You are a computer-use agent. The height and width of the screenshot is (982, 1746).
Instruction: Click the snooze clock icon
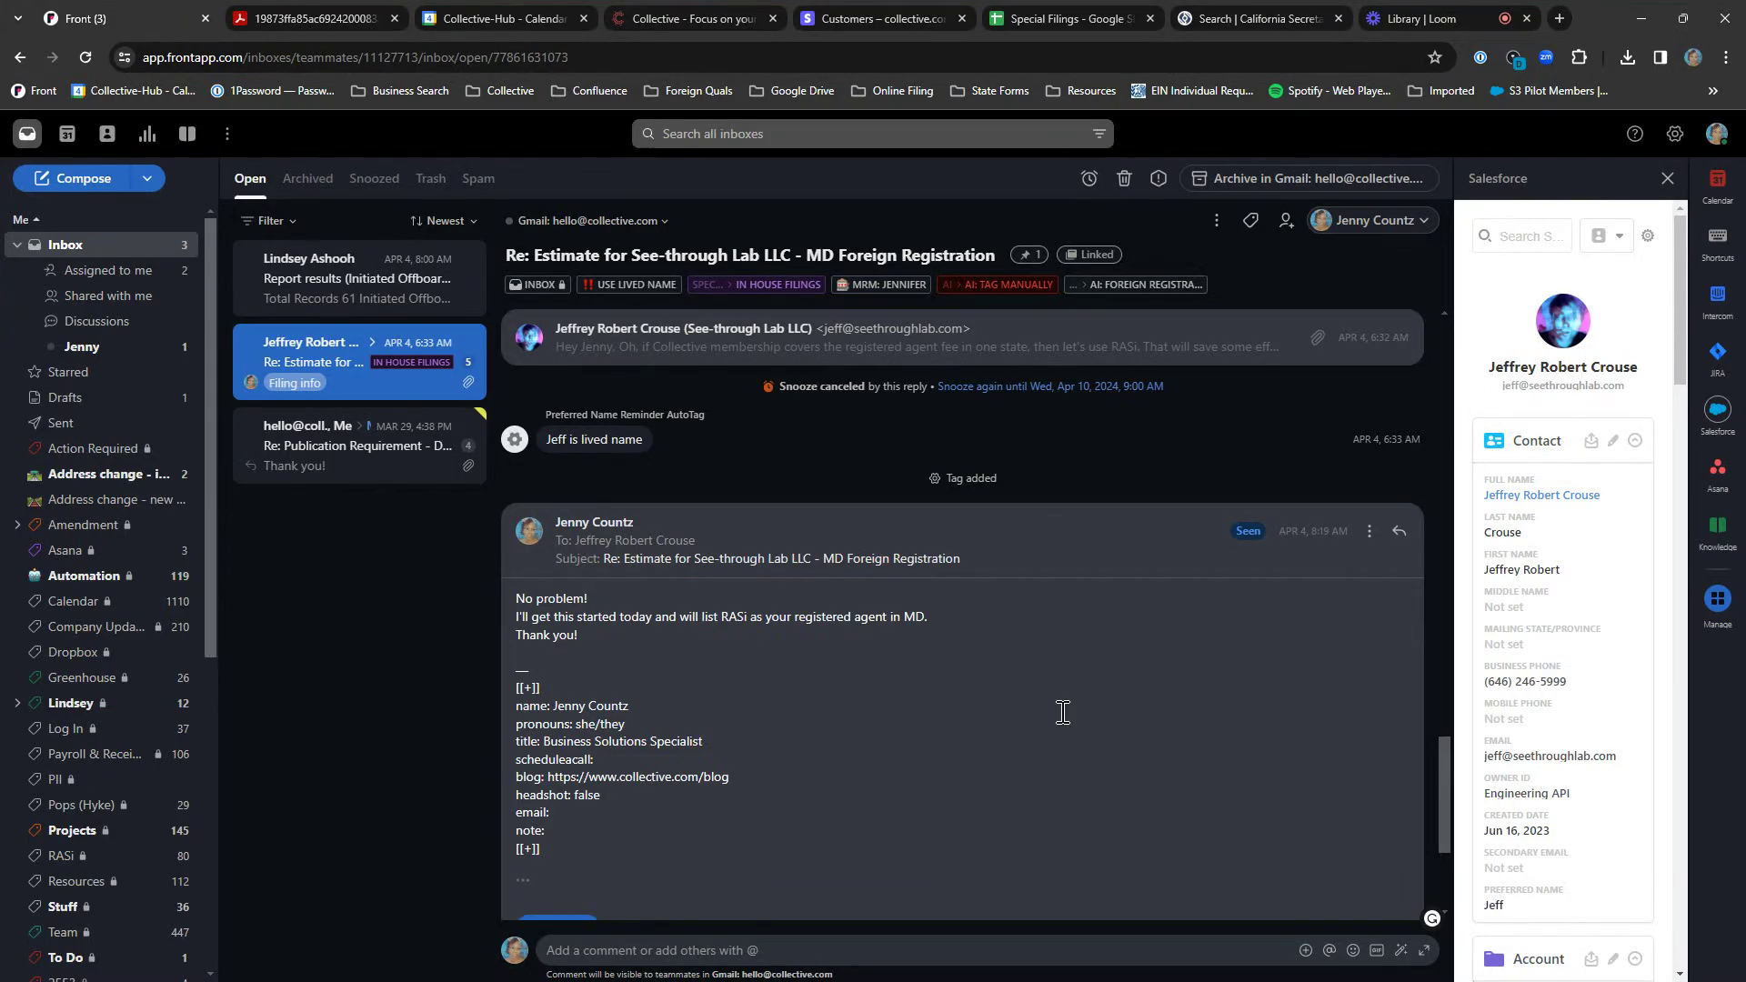(x=1089, y=178)
